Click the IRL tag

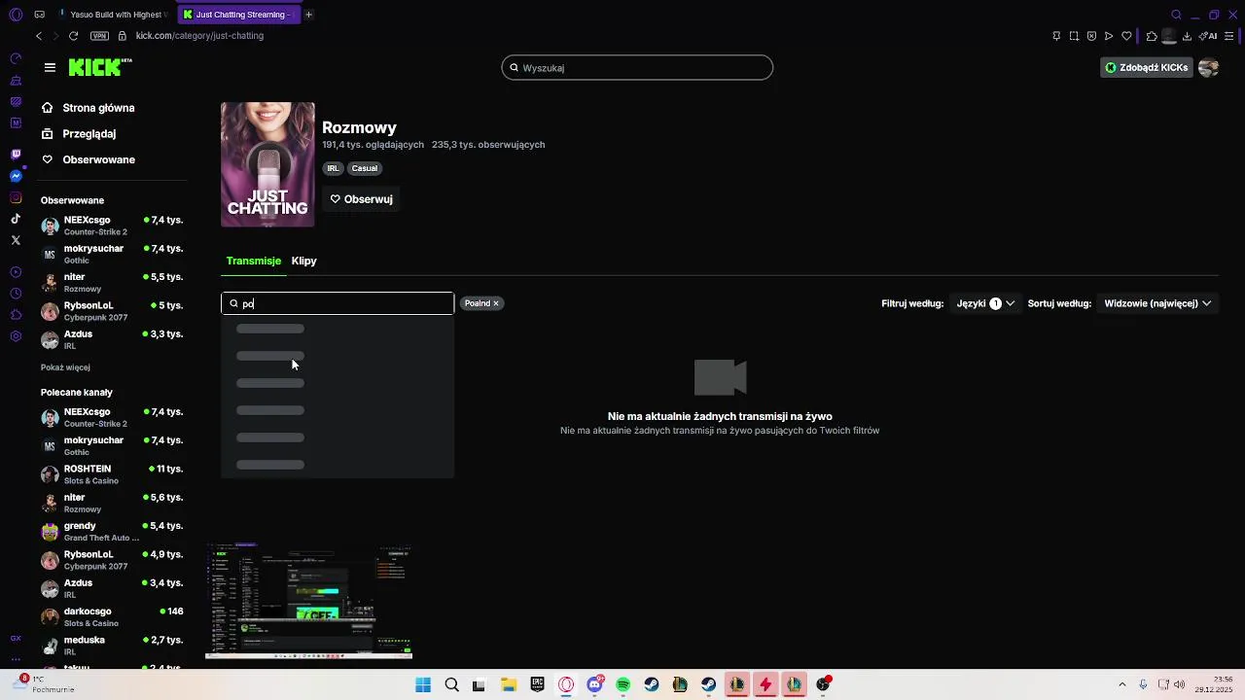(x=333, y=168)
